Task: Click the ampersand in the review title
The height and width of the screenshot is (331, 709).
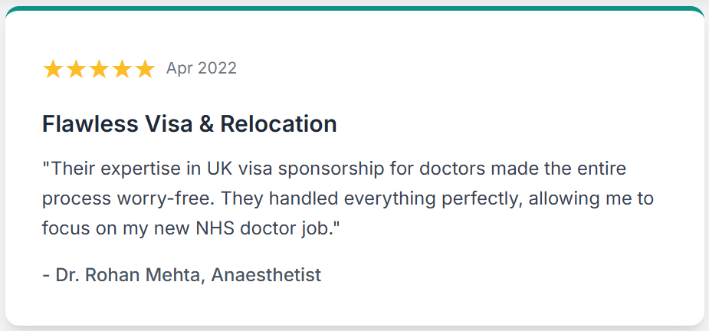Action: pos(205,124)
